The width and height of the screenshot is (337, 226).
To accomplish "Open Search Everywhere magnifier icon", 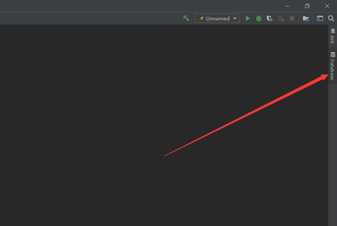I will click(x=331, y=18).
